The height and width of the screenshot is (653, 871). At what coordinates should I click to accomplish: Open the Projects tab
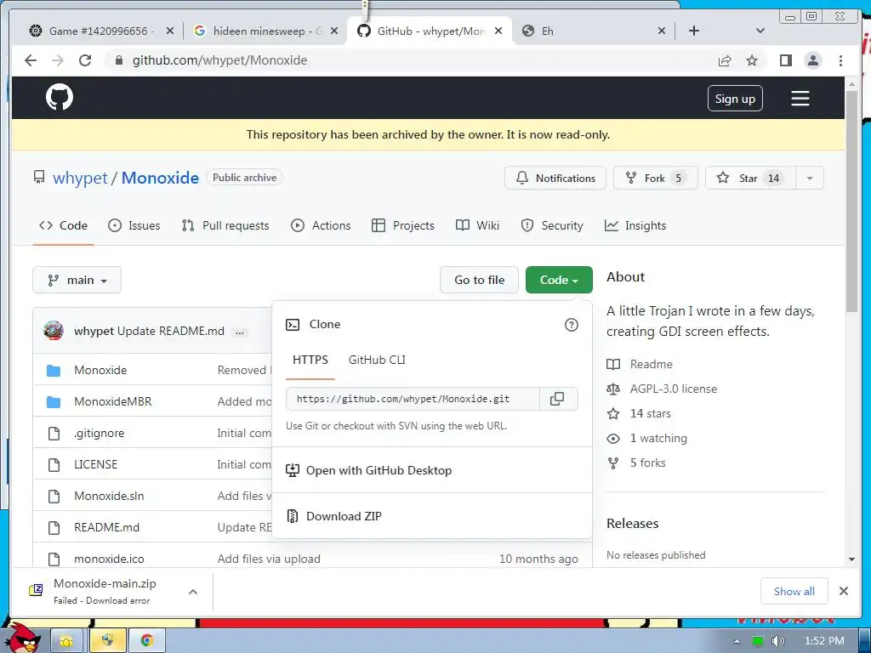(402, 225)
